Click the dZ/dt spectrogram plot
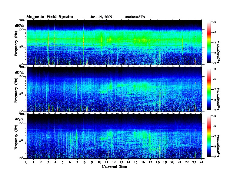The height and width of the screenshot is (186, 240). pos(114,136)
